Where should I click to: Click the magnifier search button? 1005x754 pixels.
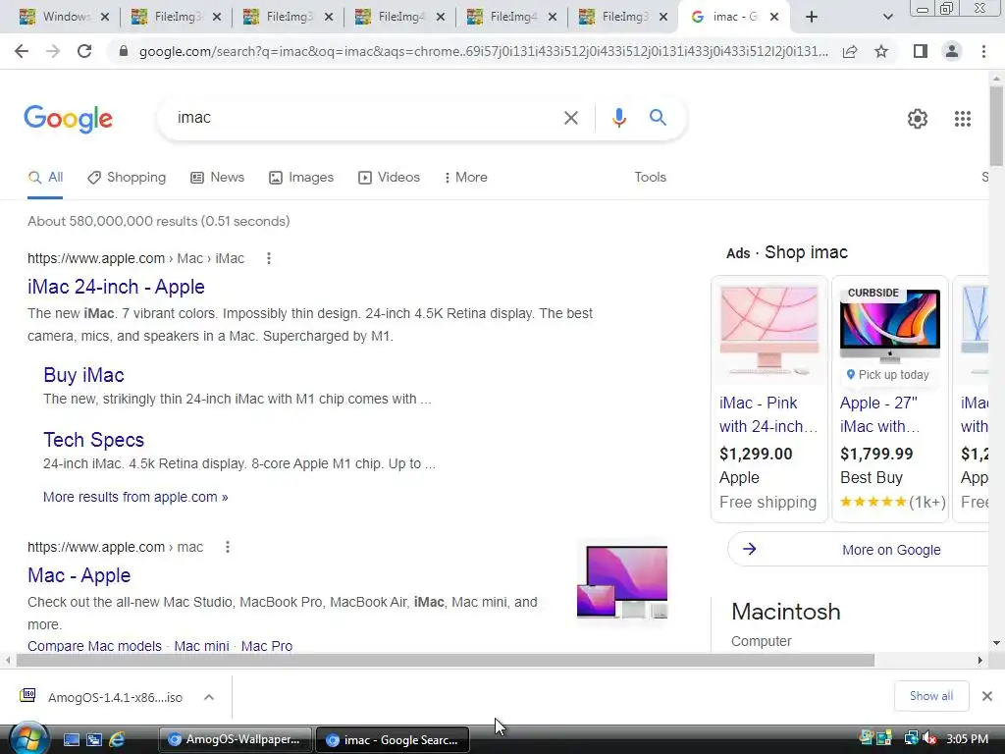[658, 118]
